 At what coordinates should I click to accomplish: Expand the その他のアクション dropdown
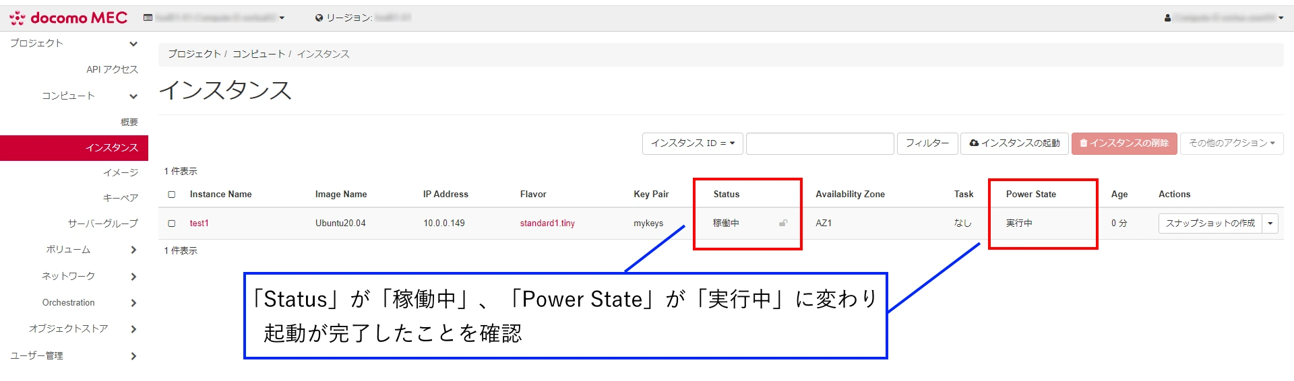coord(1231,143)
